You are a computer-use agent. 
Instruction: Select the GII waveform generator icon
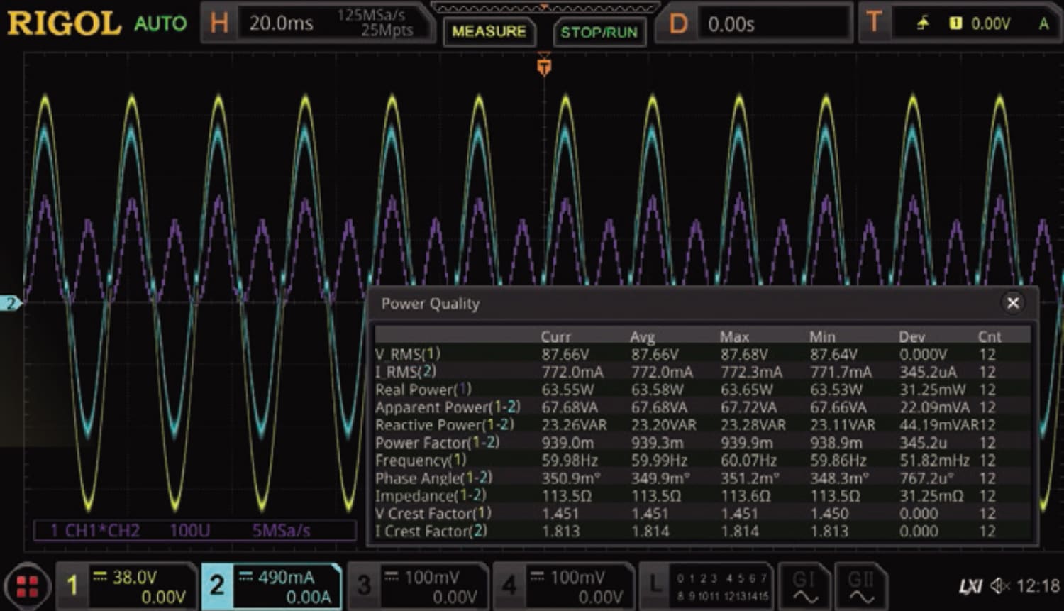860,585
